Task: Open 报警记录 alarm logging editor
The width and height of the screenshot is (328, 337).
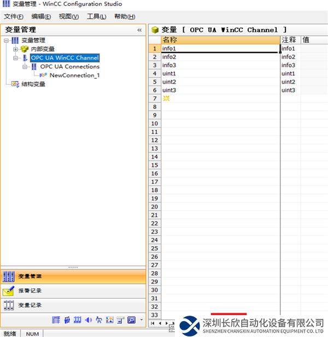Action: [x=30, y=291]
